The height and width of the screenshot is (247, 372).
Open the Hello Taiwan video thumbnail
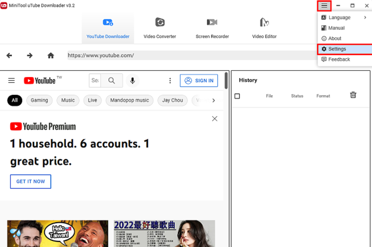58,233
